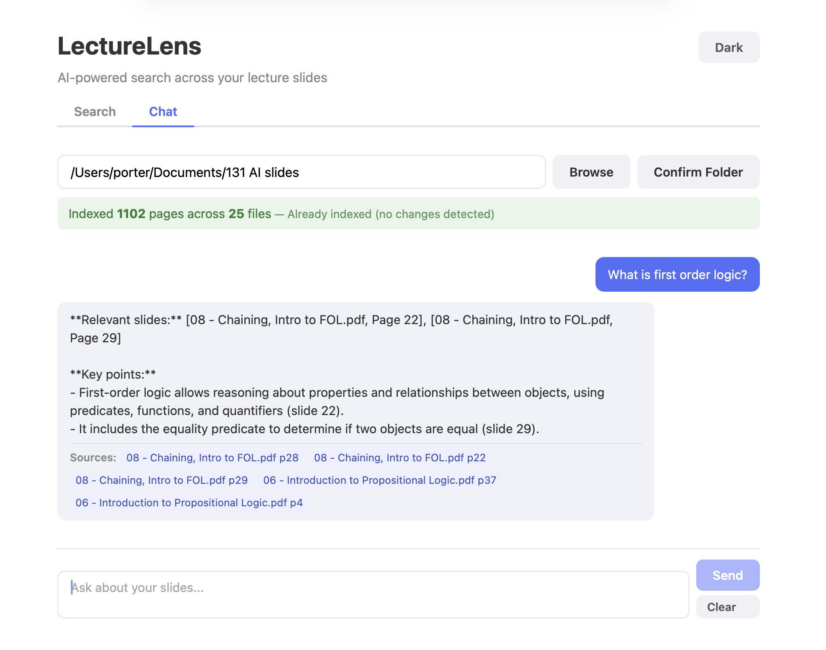Clear the chat with the Clear button
The width and height of the screenshot is (826, 650).
pos(727,607)
